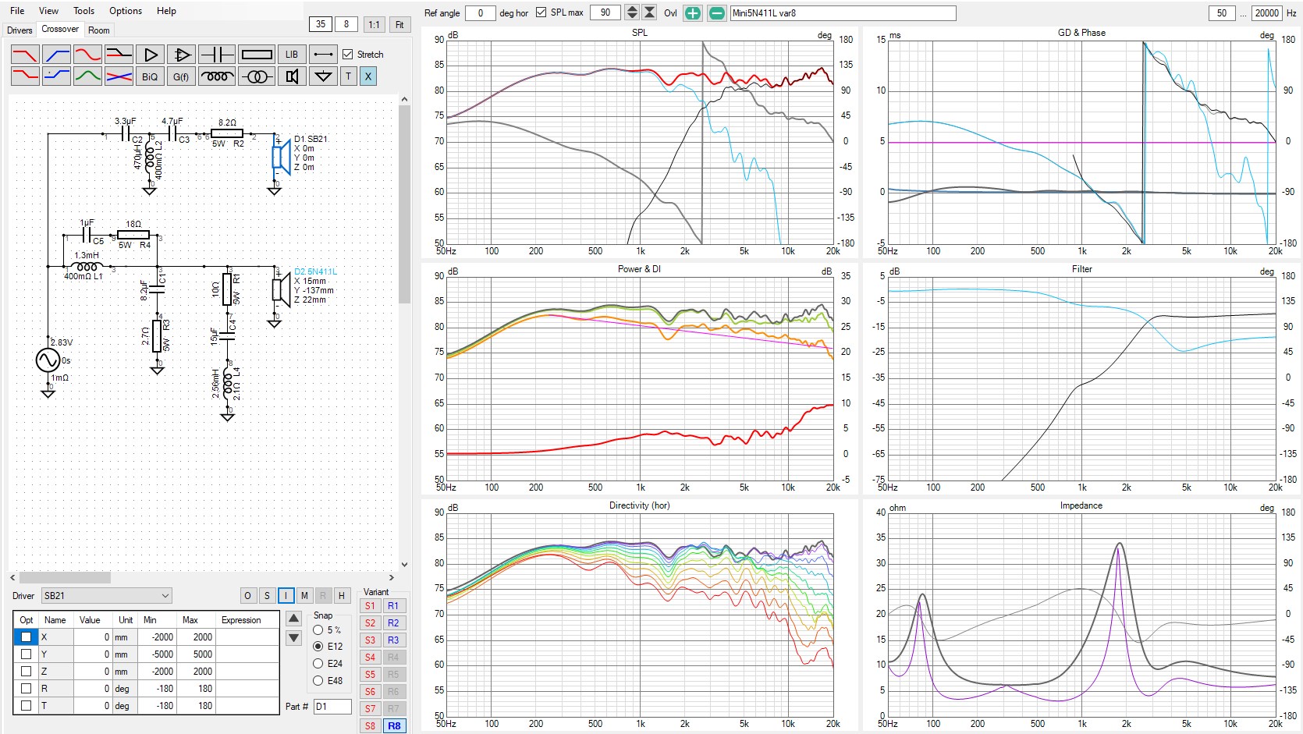Select the E24 snap radio button
The height and width of the screenshot is (734, 1303).
(318, 664)
